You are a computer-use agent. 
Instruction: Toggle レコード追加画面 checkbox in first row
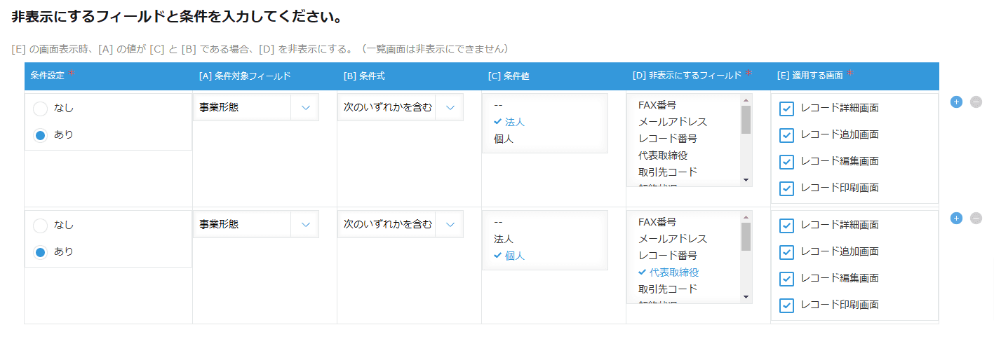coord(787,135)
